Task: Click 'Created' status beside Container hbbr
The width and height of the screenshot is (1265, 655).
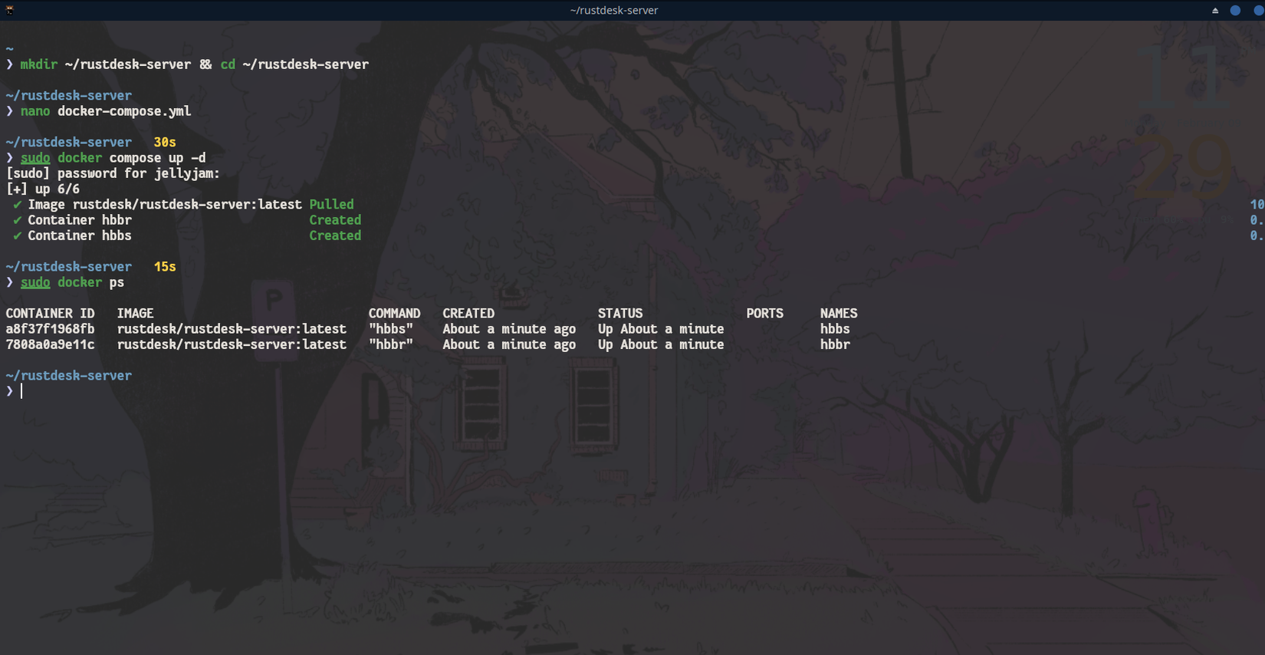Action: tap(335, 220)
